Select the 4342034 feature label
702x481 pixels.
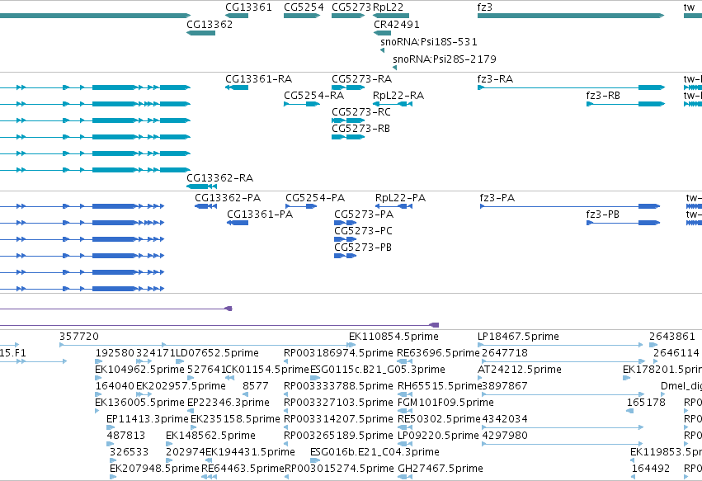(x=505, y=419)
